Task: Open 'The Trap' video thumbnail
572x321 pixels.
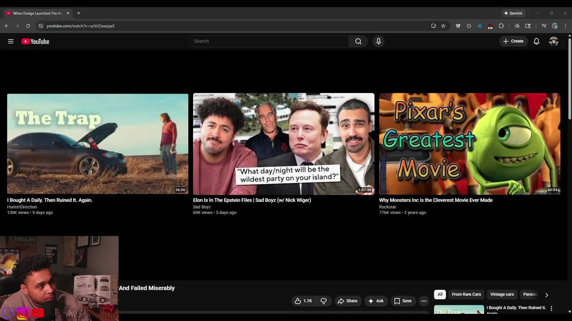Action: point(97,144)
